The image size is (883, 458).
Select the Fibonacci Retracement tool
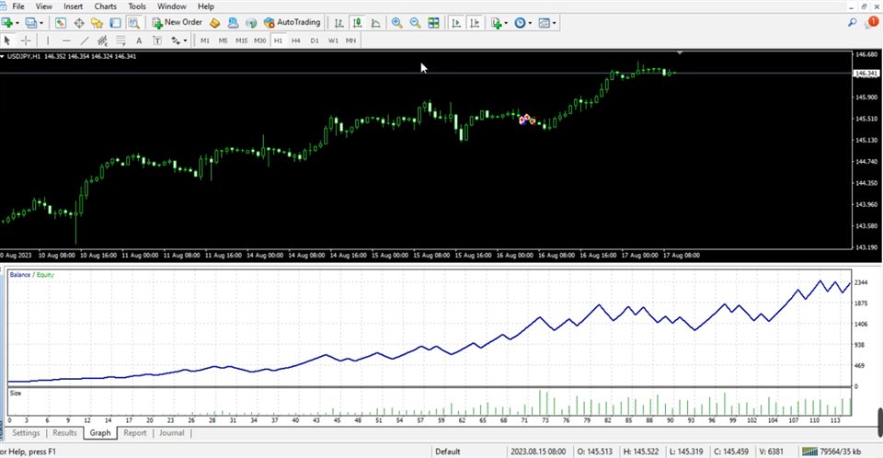coord(120,40)
